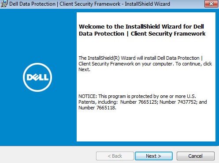Click the round Dell logo
219x163 pixels.
pos(37,77)
